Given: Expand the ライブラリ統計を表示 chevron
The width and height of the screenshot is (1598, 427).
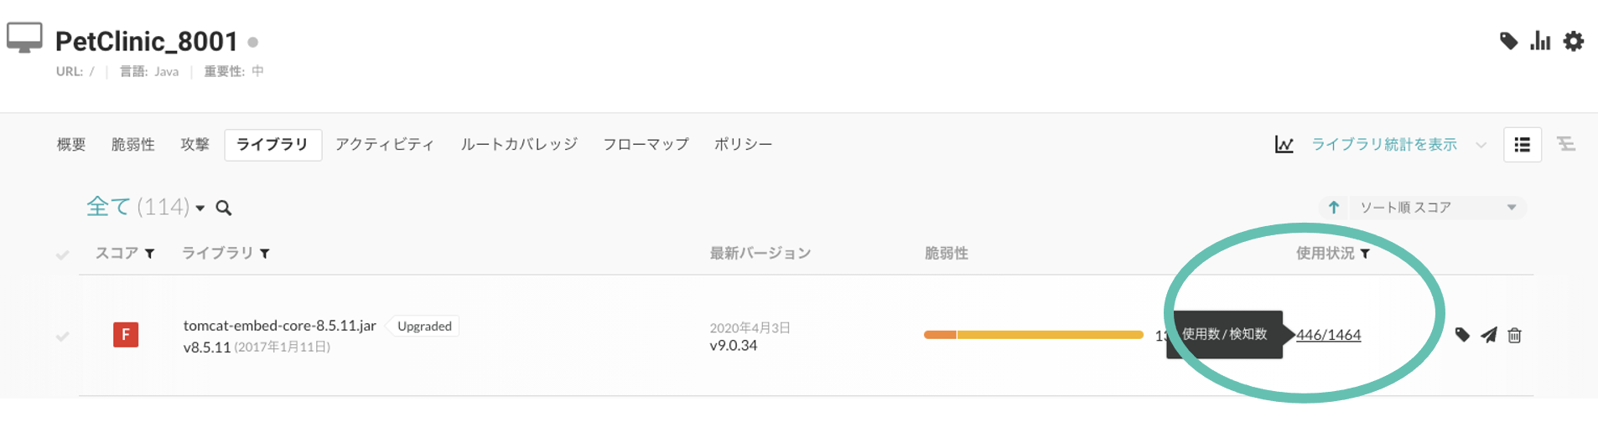Looking at the screenshot, I should click(x=1481, y=145).
